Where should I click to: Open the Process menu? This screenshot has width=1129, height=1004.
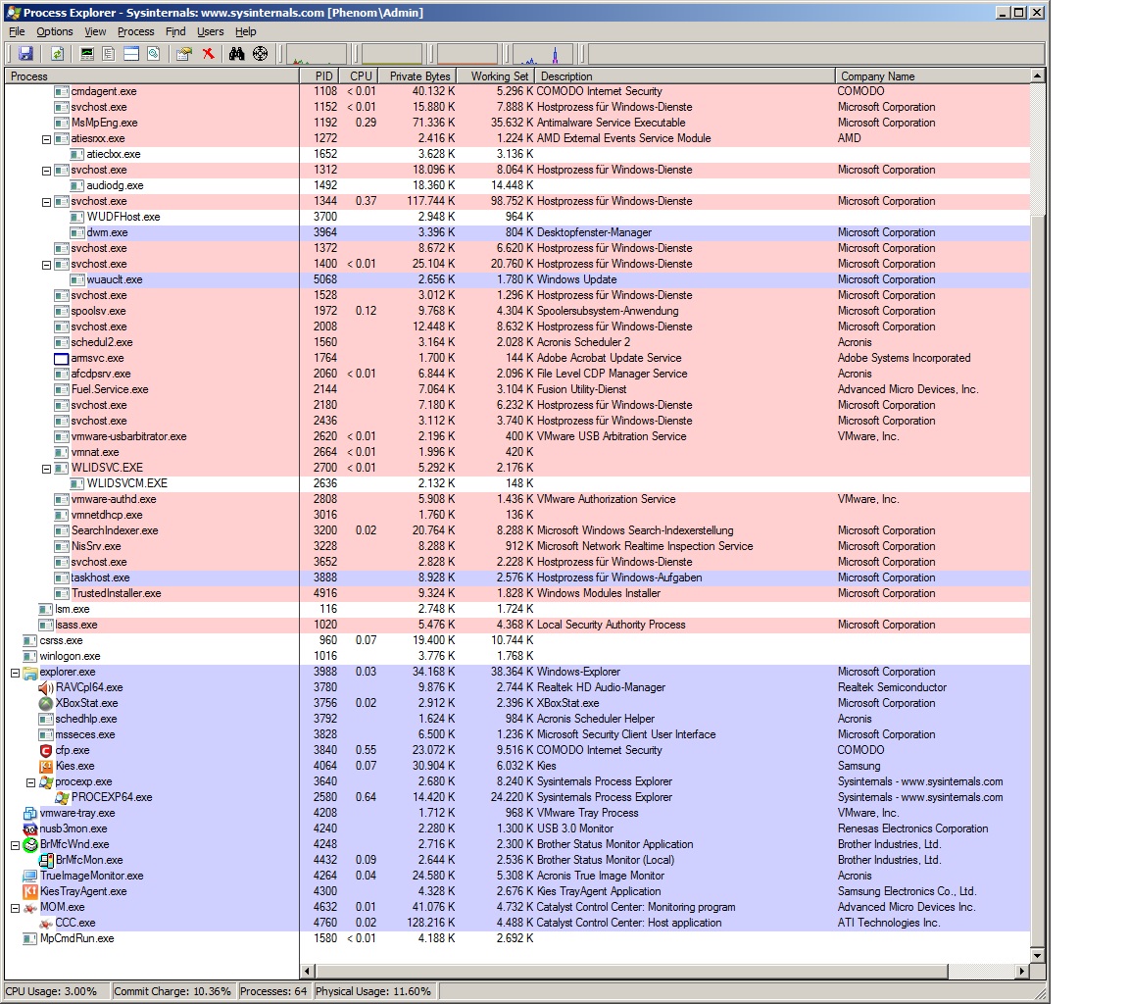[x=136, y=31]
